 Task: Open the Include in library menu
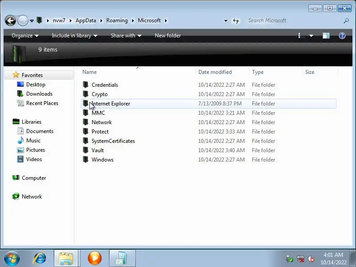(x=74, y=36)
